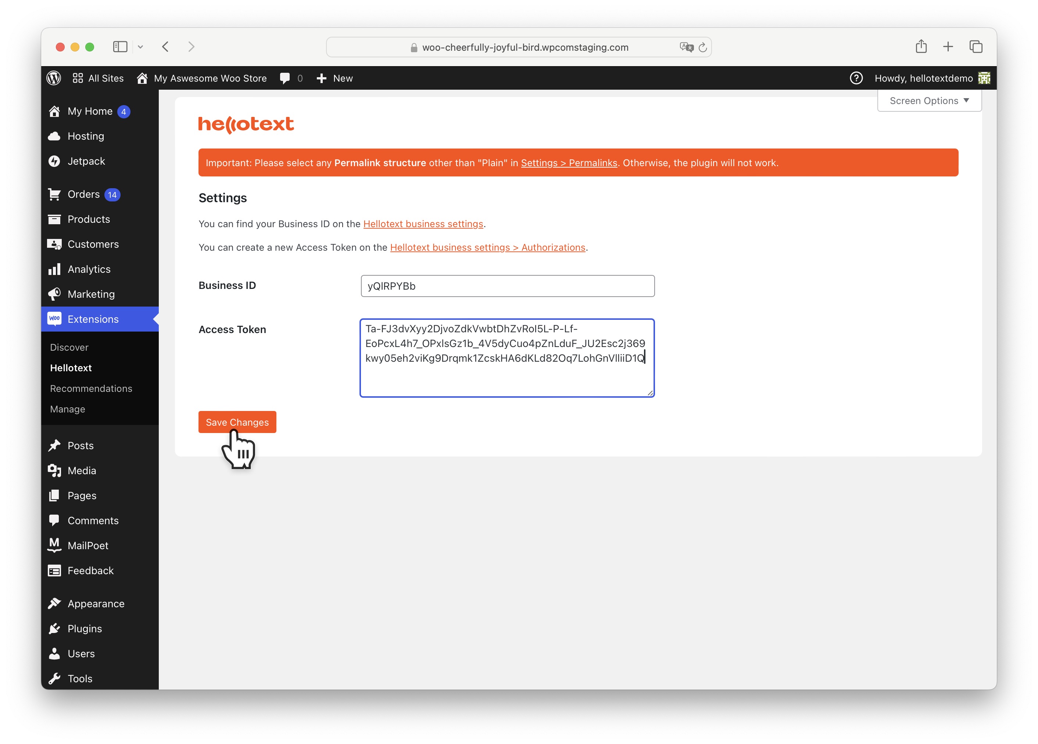The height and width of the screenshot is (744, 1038).
Task: Click the Save Changes button
Action: point(237,422)
